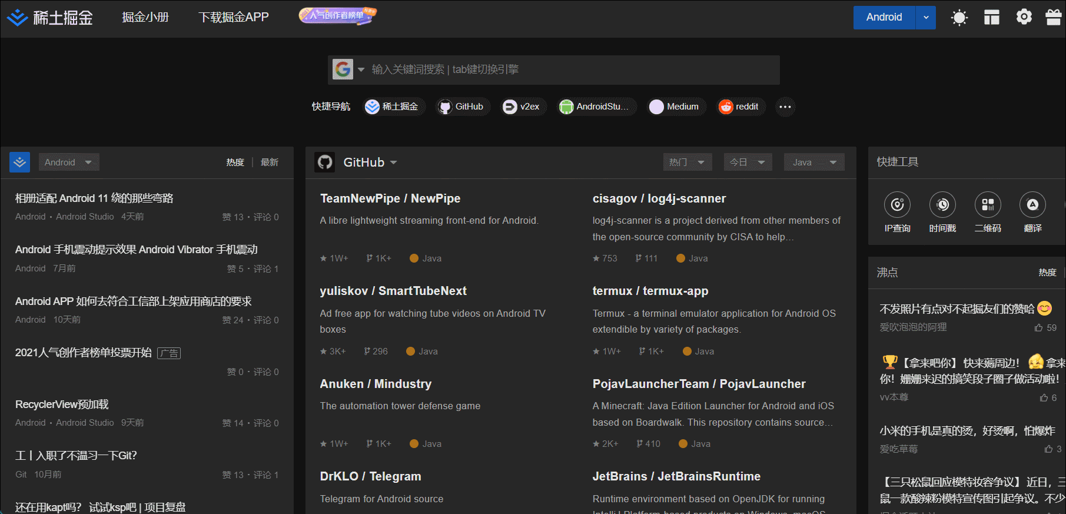Open the 稀土掘金 quick navigation shortcut

pos(393,107)
